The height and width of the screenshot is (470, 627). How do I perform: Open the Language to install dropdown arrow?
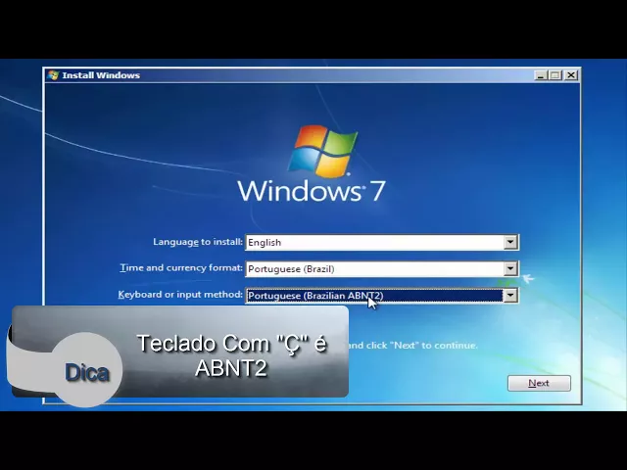point(510,242)
